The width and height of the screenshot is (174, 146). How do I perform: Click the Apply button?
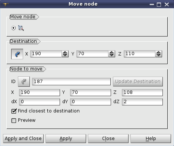pyautogui.click(x=66, y=139)
